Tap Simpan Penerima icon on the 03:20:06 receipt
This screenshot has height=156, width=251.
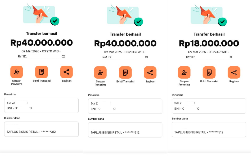100,73
